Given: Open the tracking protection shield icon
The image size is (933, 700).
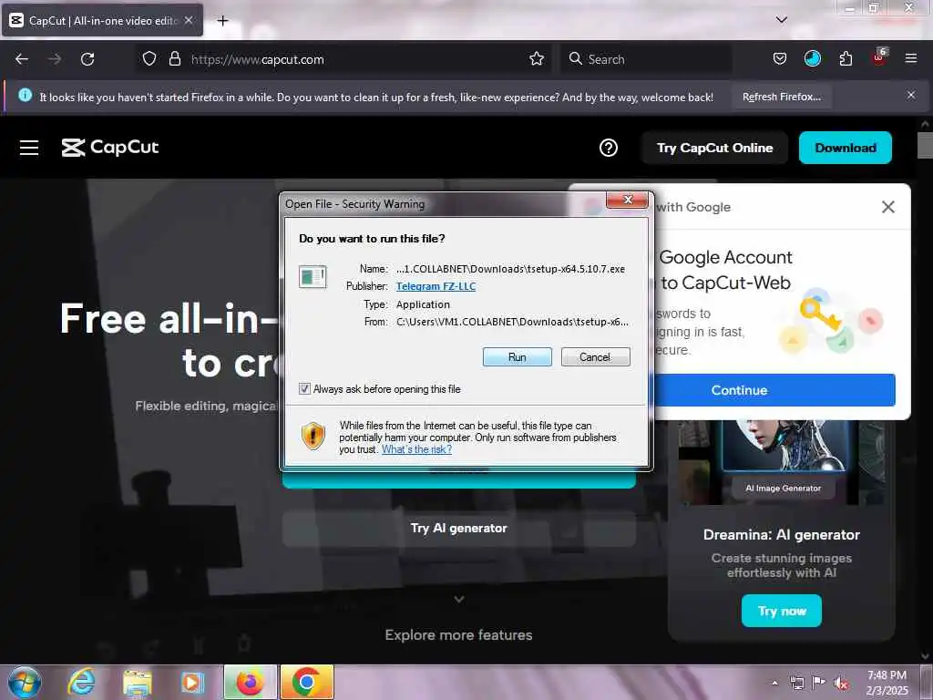Looking at the screenshot, I should pyautogui.click(x=149, y=59).
